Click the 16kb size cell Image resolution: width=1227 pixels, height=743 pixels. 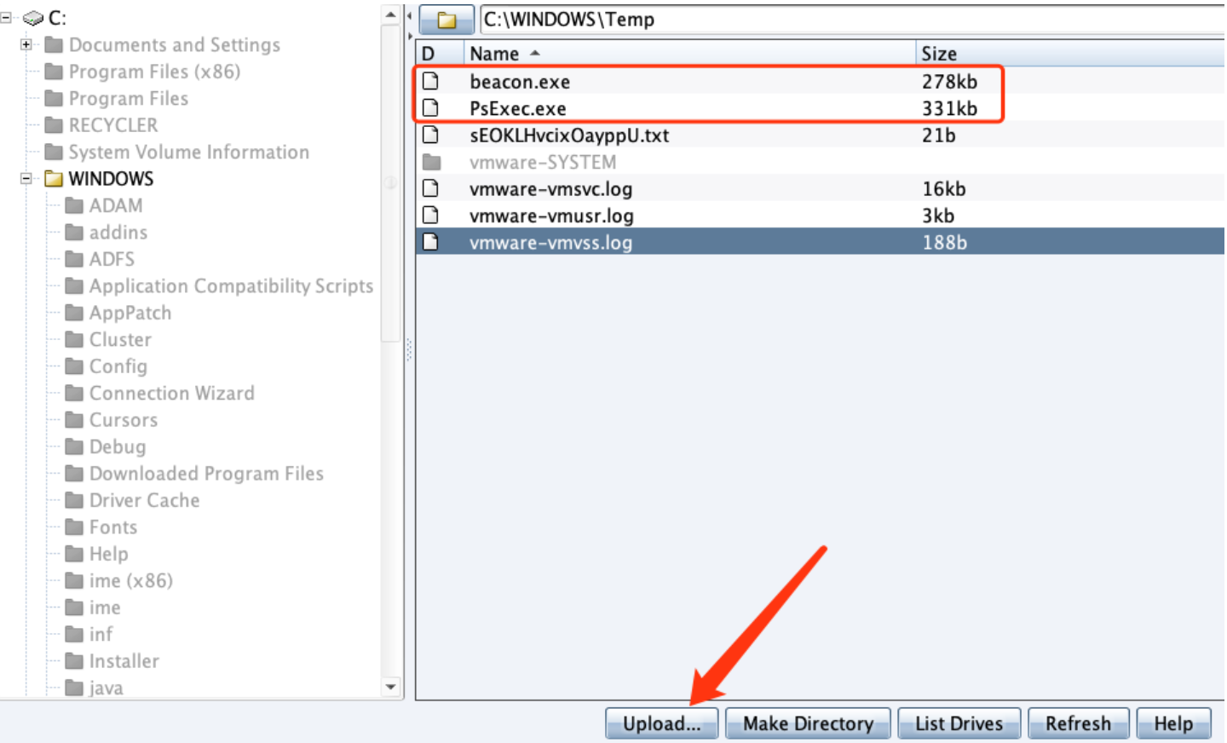coord(944,189)
